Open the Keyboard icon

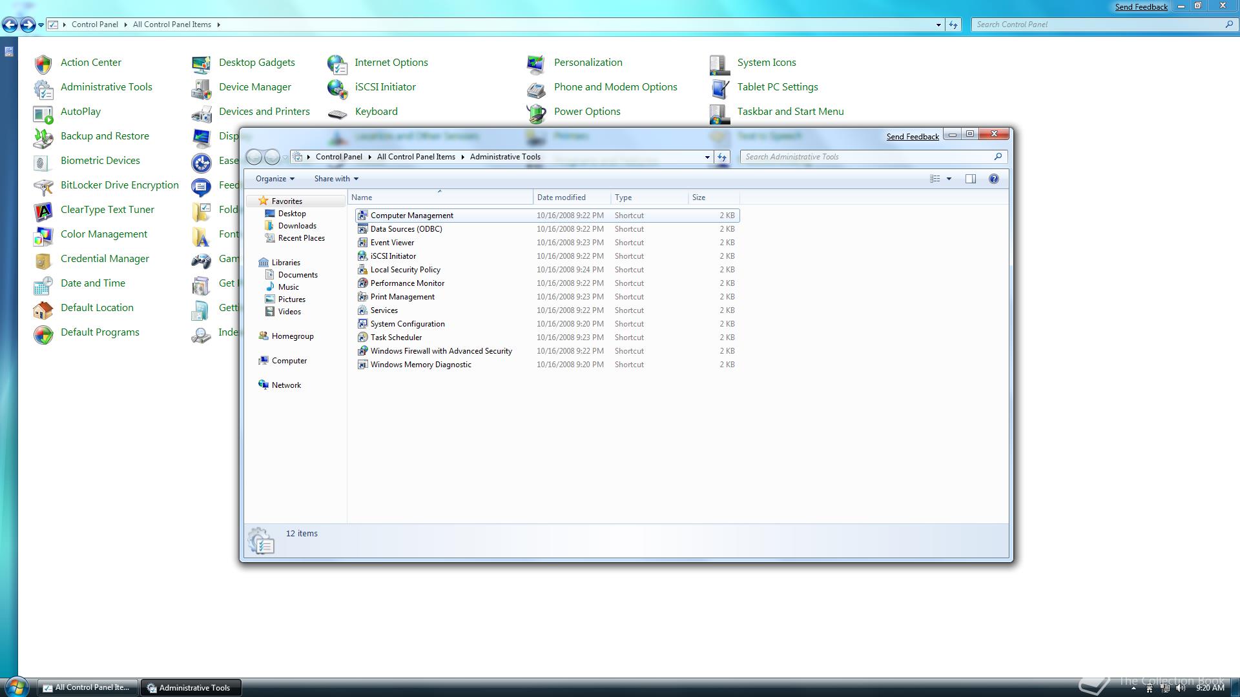click(x=337, y=114)
